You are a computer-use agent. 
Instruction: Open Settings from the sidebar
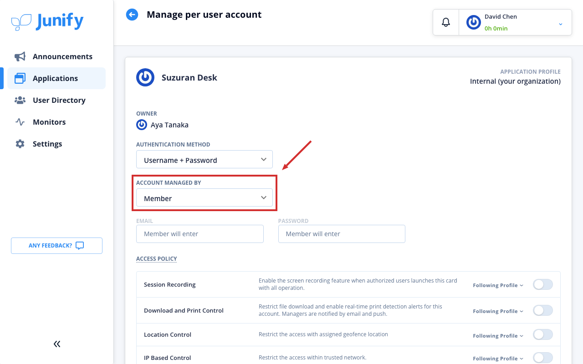click(56, 144)
